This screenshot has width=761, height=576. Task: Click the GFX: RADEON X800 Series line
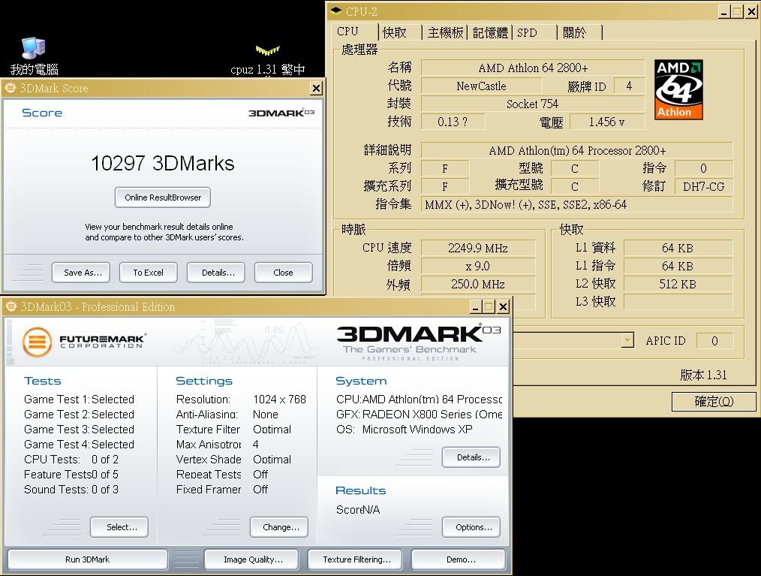(419, 415)
